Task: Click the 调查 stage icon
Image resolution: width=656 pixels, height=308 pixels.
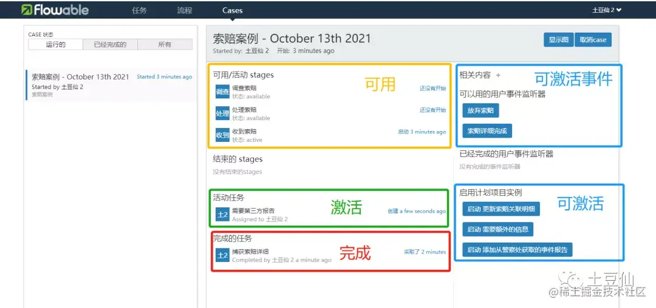Action: click(x=222, y=92)
